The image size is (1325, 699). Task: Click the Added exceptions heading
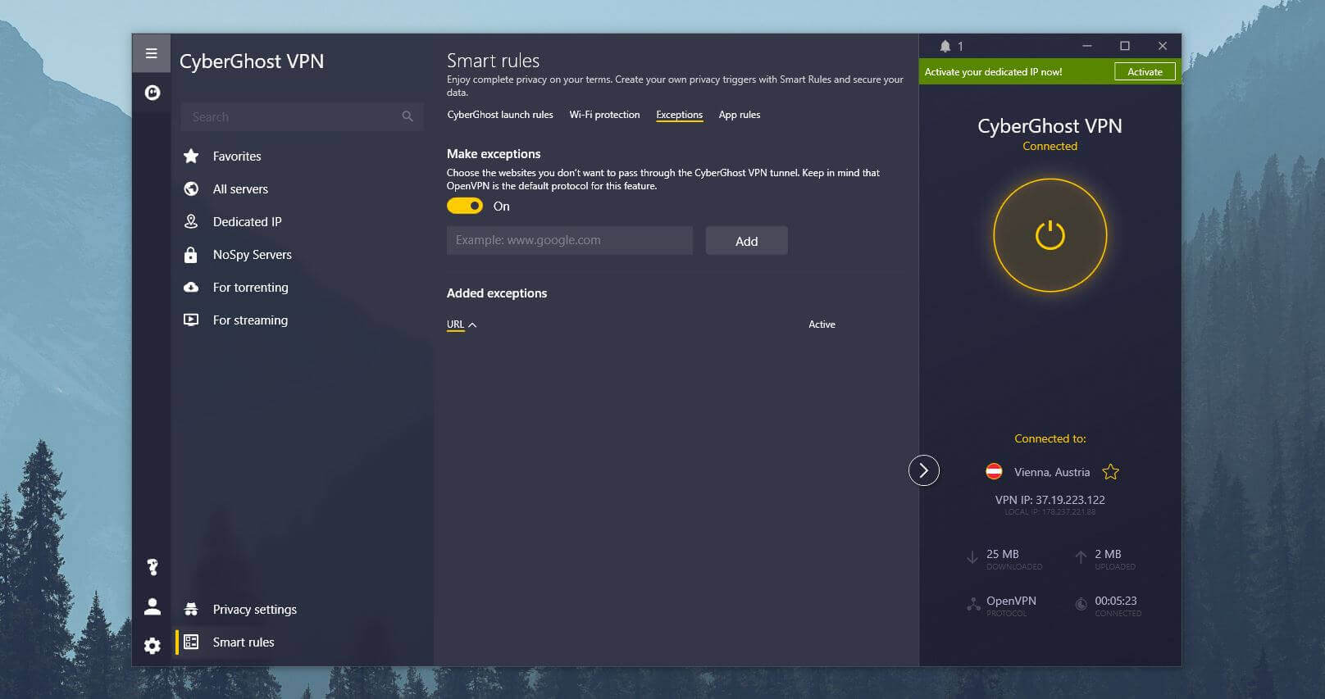(497, 293)
